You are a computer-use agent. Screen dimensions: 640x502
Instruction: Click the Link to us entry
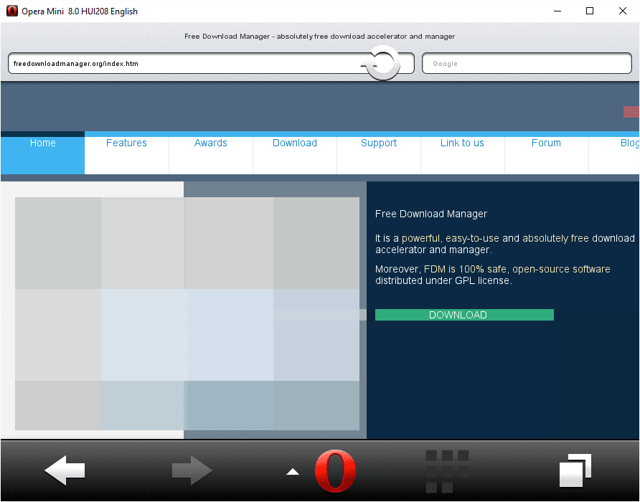coord(462,143)
